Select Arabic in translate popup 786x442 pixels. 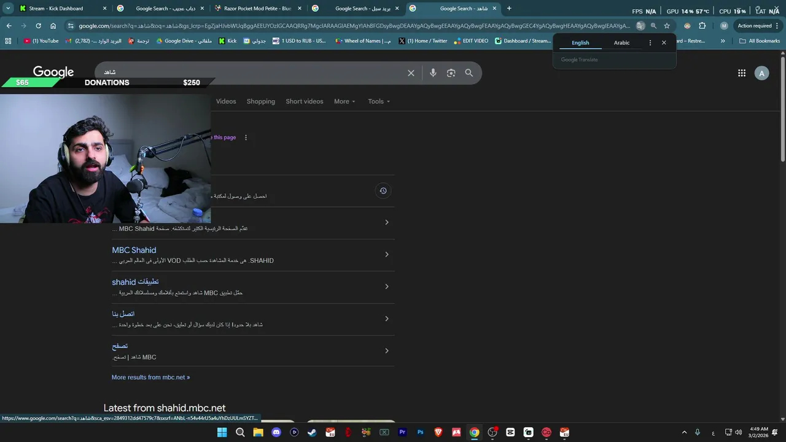(x=621, y=43)
